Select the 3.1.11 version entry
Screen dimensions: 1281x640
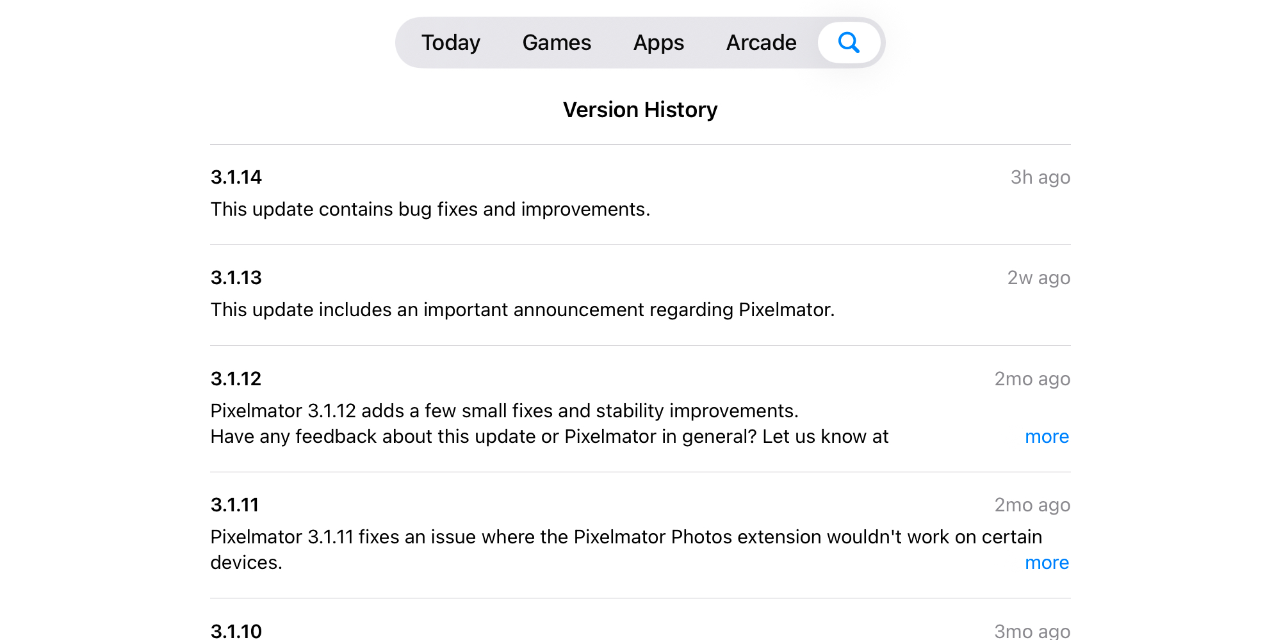coord(235,504)
